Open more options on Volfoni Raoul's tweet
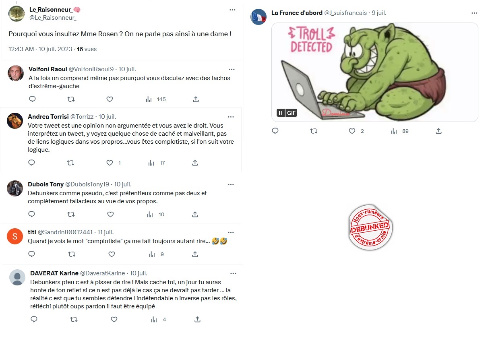 coord(232,69)
